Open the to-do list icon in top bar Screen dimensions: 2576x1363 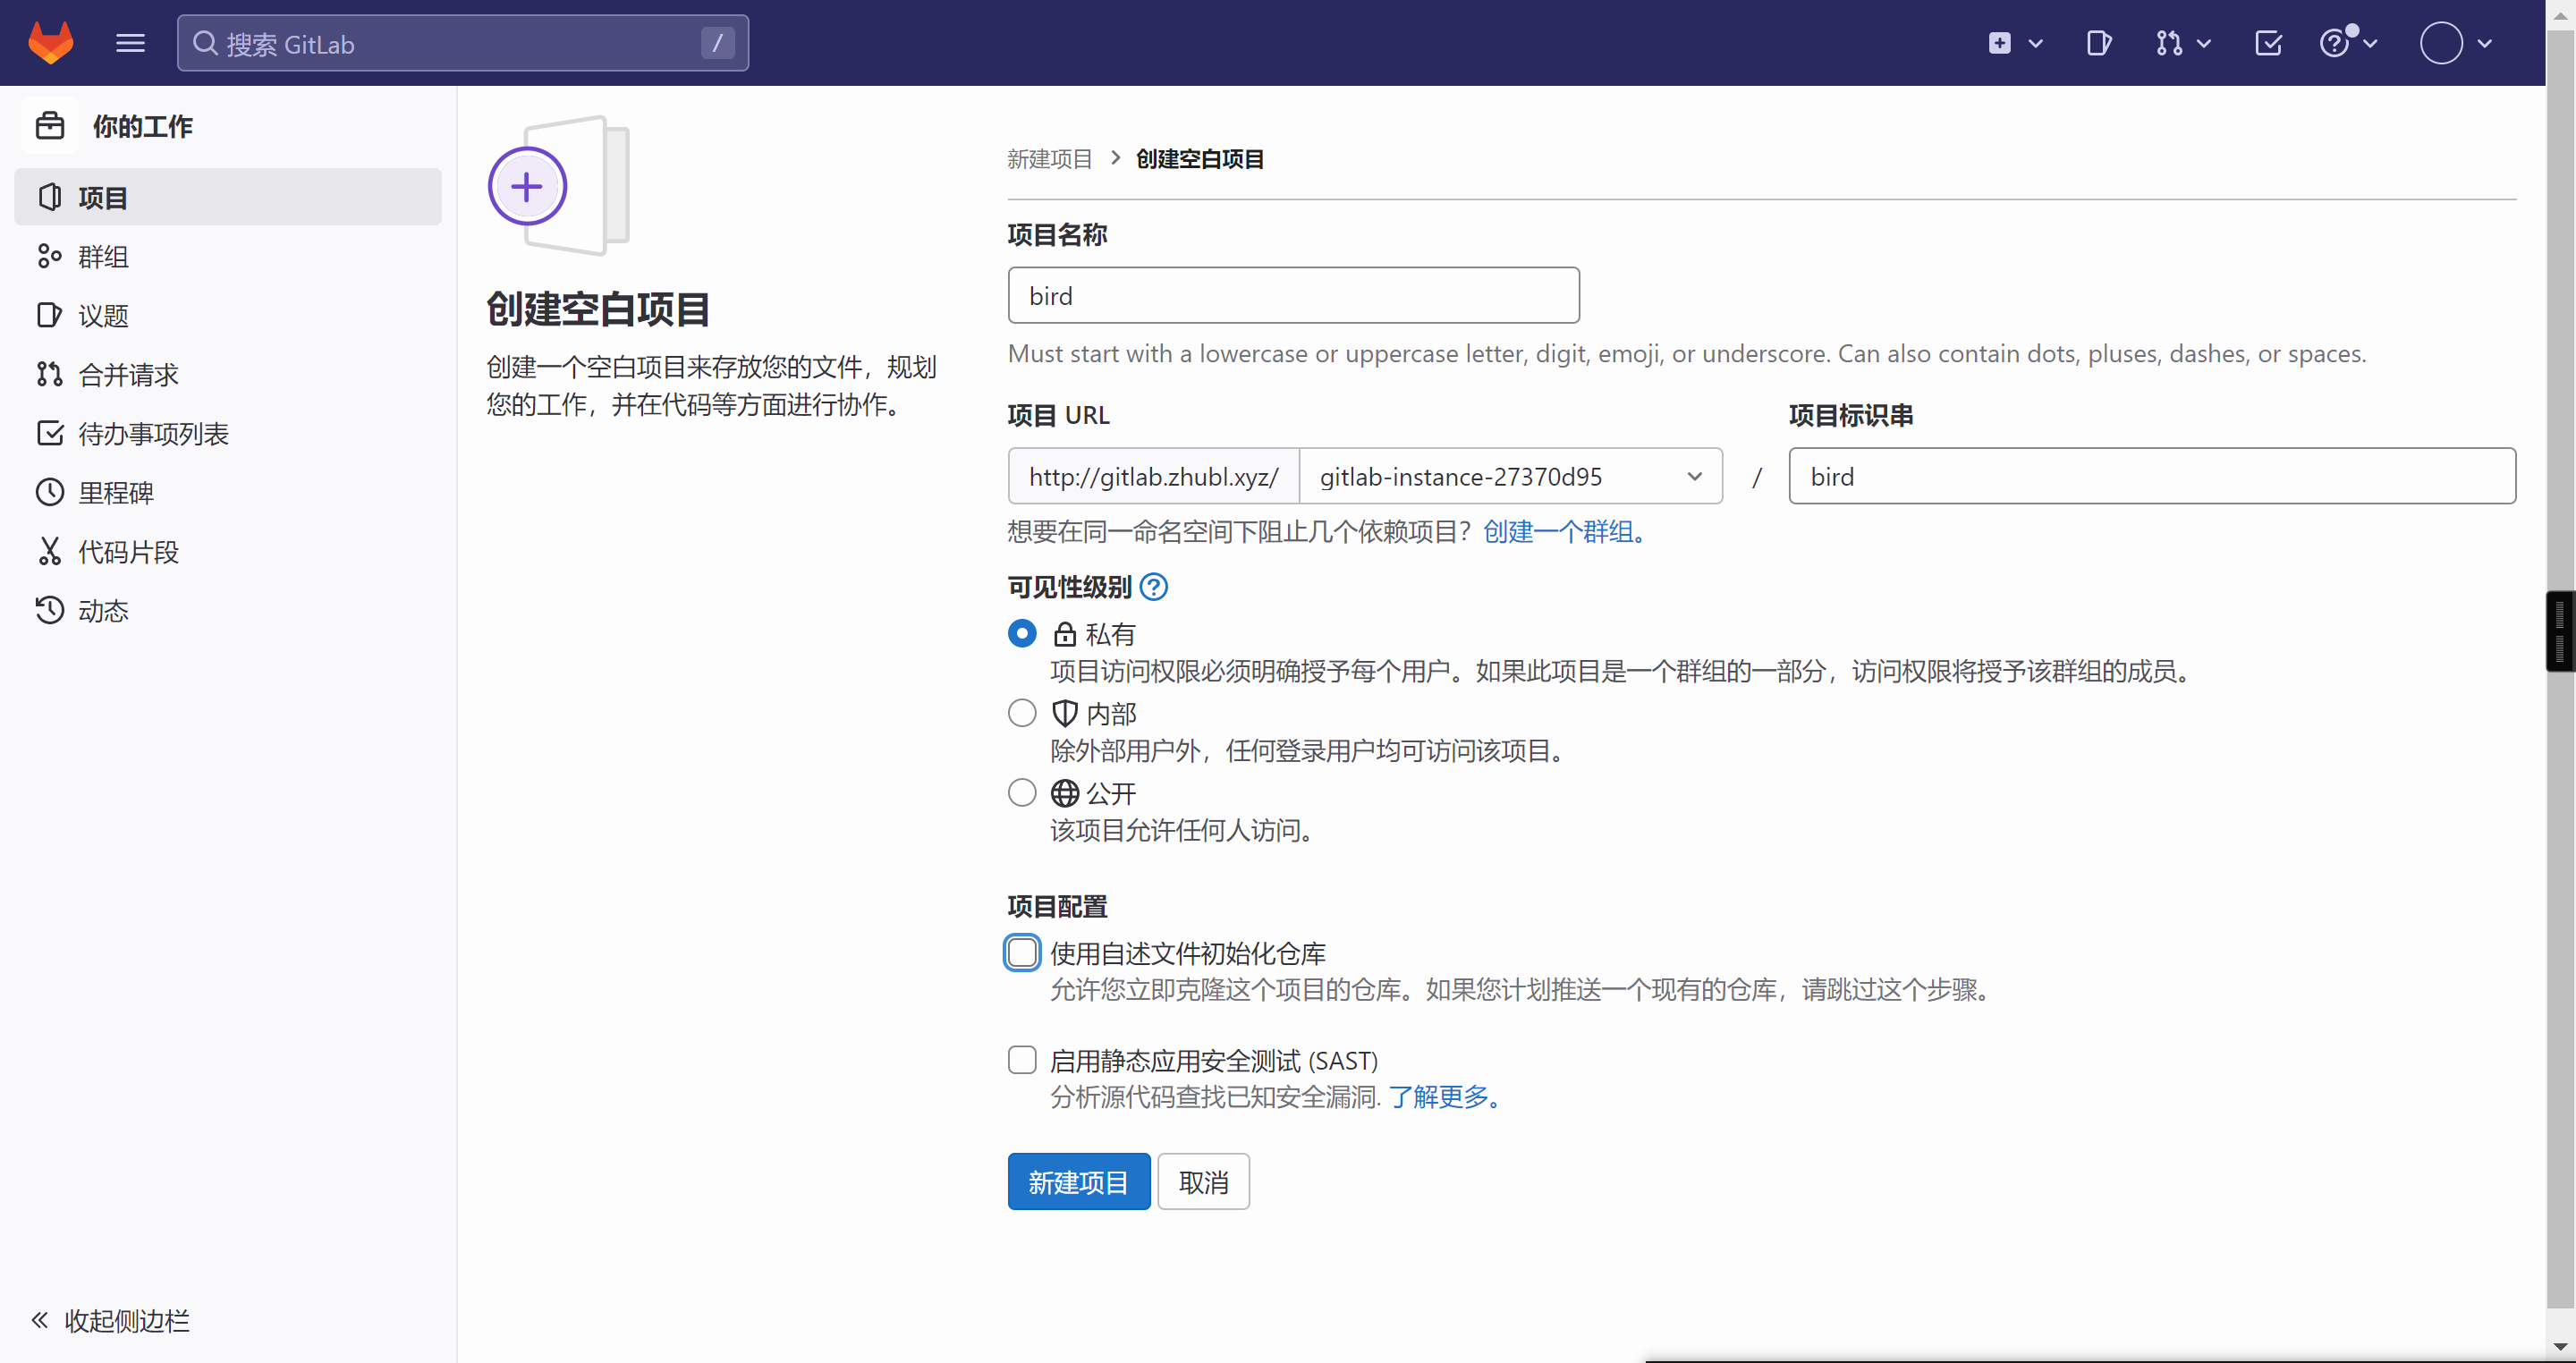pos(2268,43)
